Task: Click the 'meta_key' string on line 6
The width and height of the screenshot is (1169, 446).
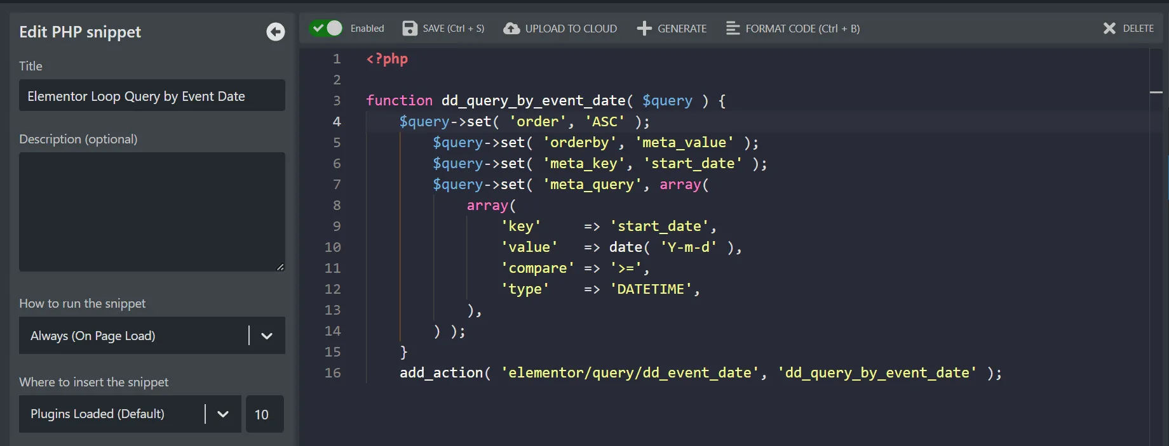Action: point(583,164)
